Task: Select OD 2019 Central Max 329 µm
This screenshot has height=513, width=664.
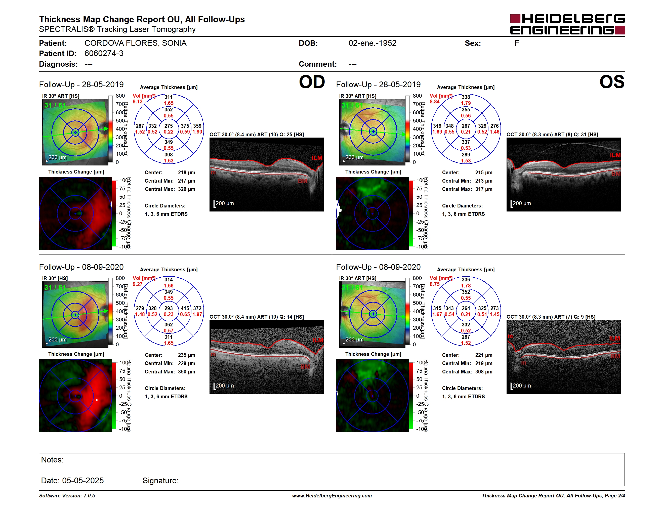Action: pos(170,189)
